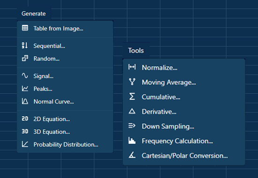
Task: Open 3D Equation... generator
Action: (65, 132)
